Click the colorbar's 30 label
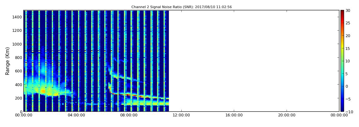Viewport: 359px width, 127px height. 347,10
